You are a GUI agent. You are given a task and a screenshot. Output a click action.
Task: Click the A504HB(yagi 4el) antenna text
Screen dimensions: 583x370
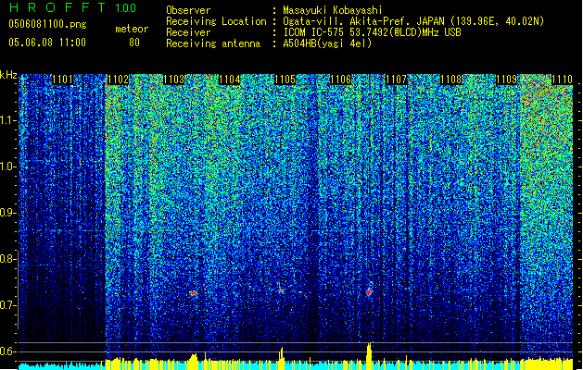pos(327,43)
